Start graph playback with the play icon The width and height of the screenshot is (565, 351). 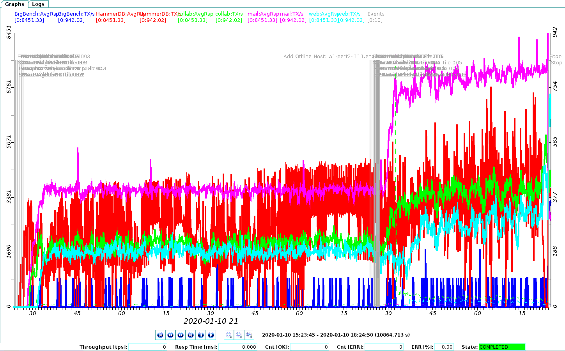(211, 335)
